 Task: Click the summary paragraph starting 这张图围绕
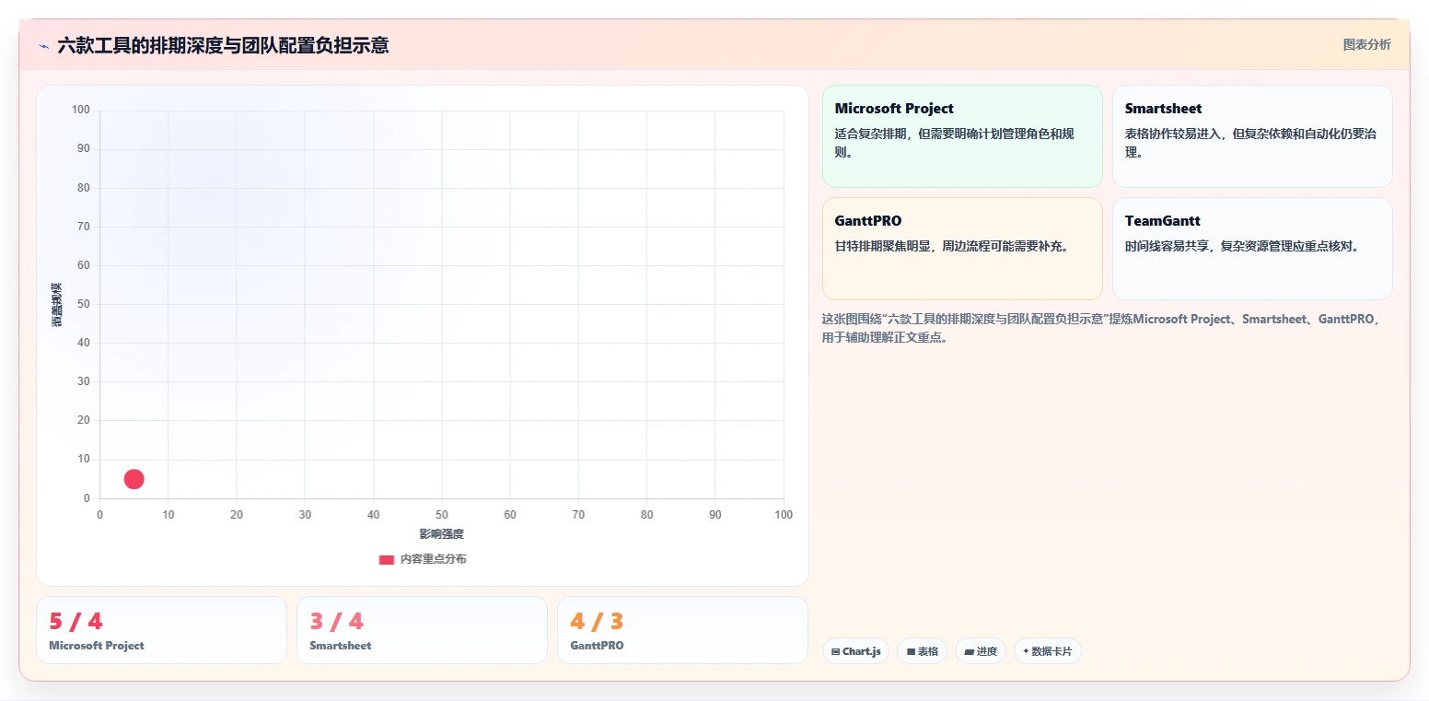coord(1103,328)
